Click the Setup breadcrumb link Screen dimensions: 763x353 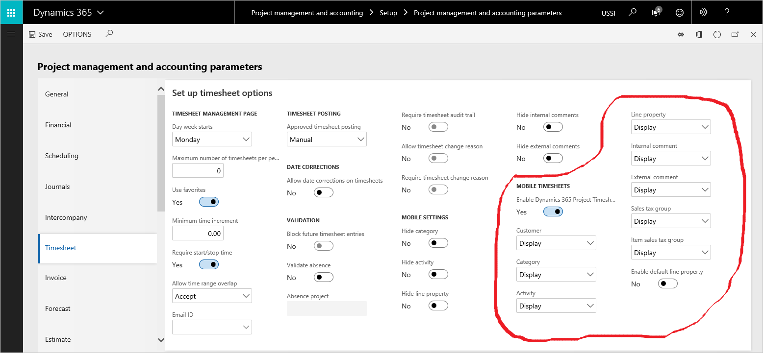point(388,13)
